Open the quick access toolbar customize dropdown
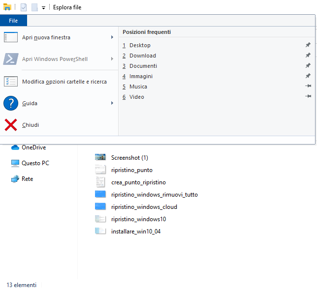 43,8
